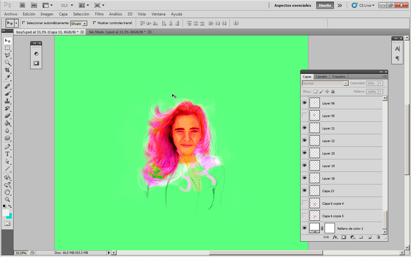The height and width of the screenshot is (257, 411).
Task: Open the Ventana menu
Action: (158, 14)
